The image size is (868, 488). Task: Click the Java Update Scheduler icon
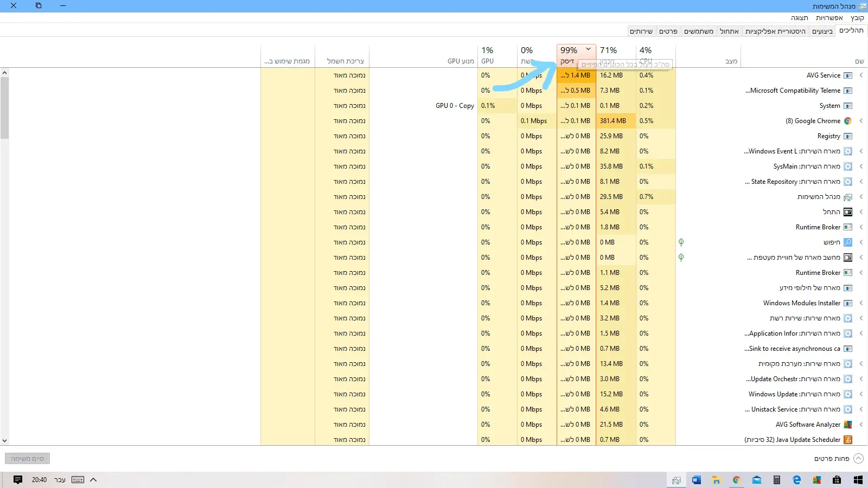click(847, 440)
